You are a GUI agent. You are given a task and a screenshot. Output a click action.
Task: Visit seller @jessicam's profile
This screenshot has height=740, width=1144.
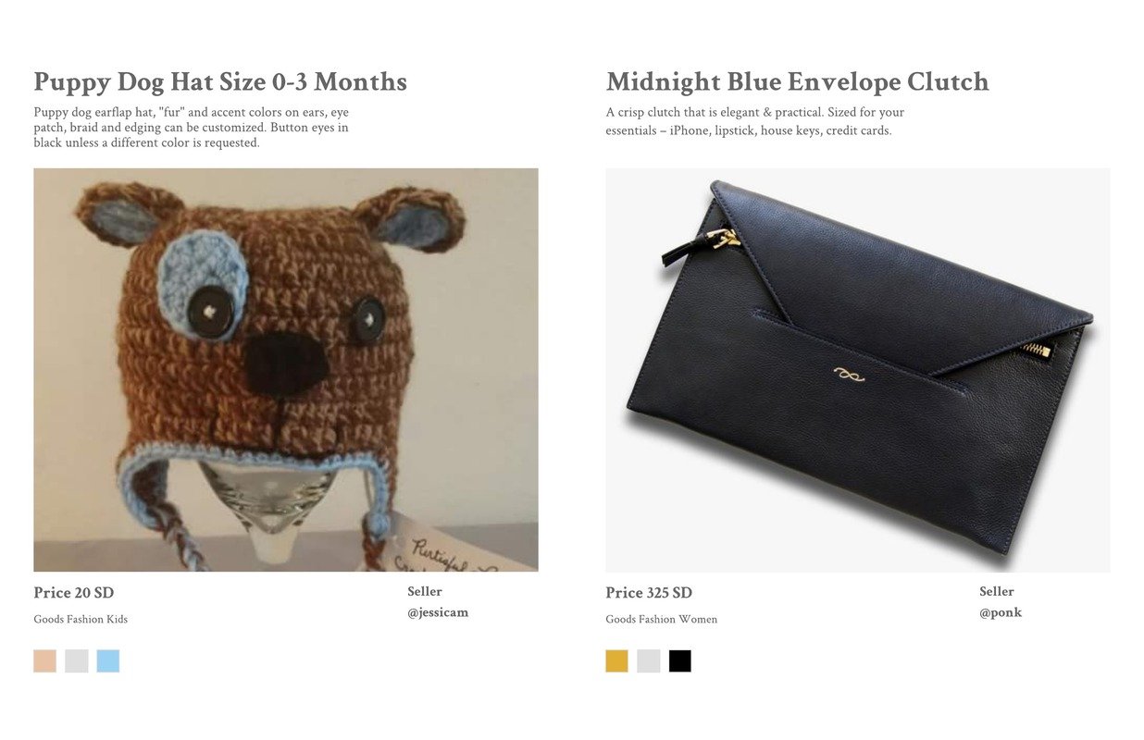[x=438, y=612]
